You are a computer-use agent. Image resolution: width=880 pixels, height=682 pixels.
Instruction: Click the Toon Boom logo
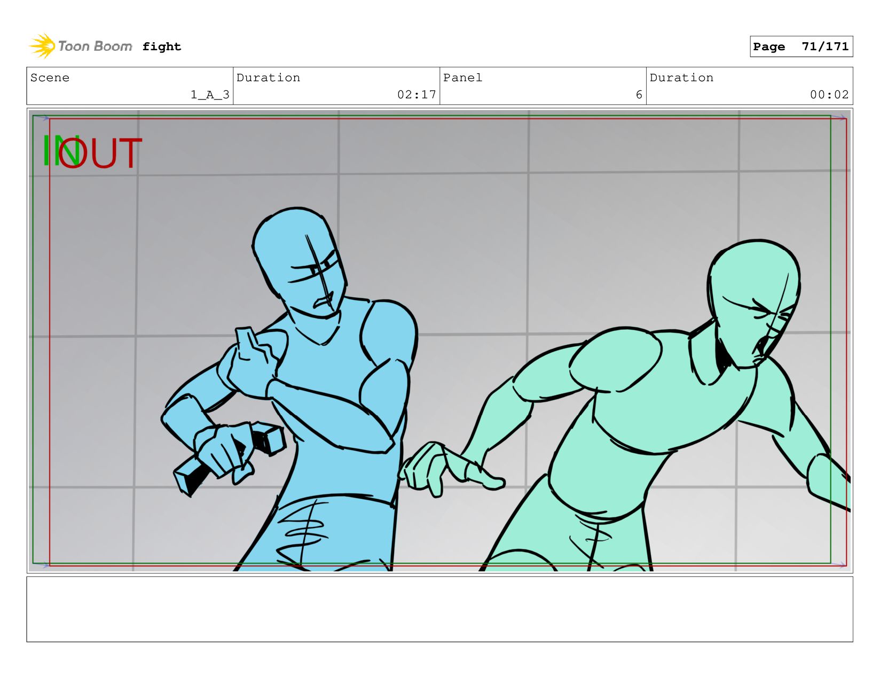click(81, 46)
